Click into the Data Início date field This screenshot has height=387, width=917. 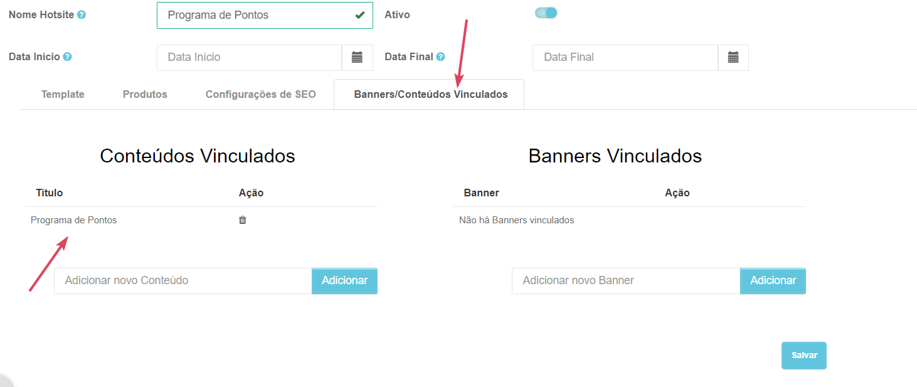point(249,57)
